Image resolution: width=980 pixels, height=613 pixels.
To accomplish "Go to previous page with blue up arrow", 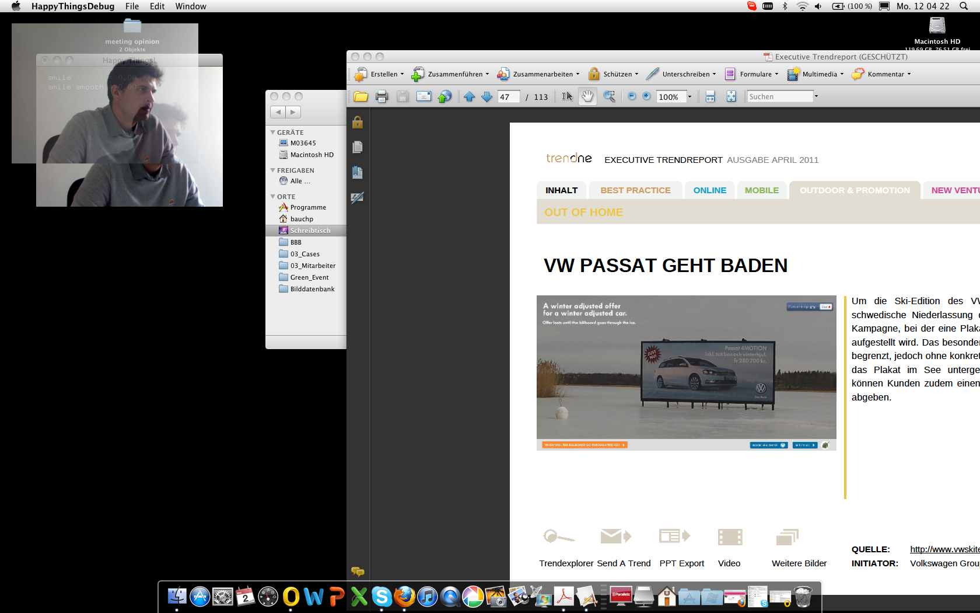I will point(470,97).
